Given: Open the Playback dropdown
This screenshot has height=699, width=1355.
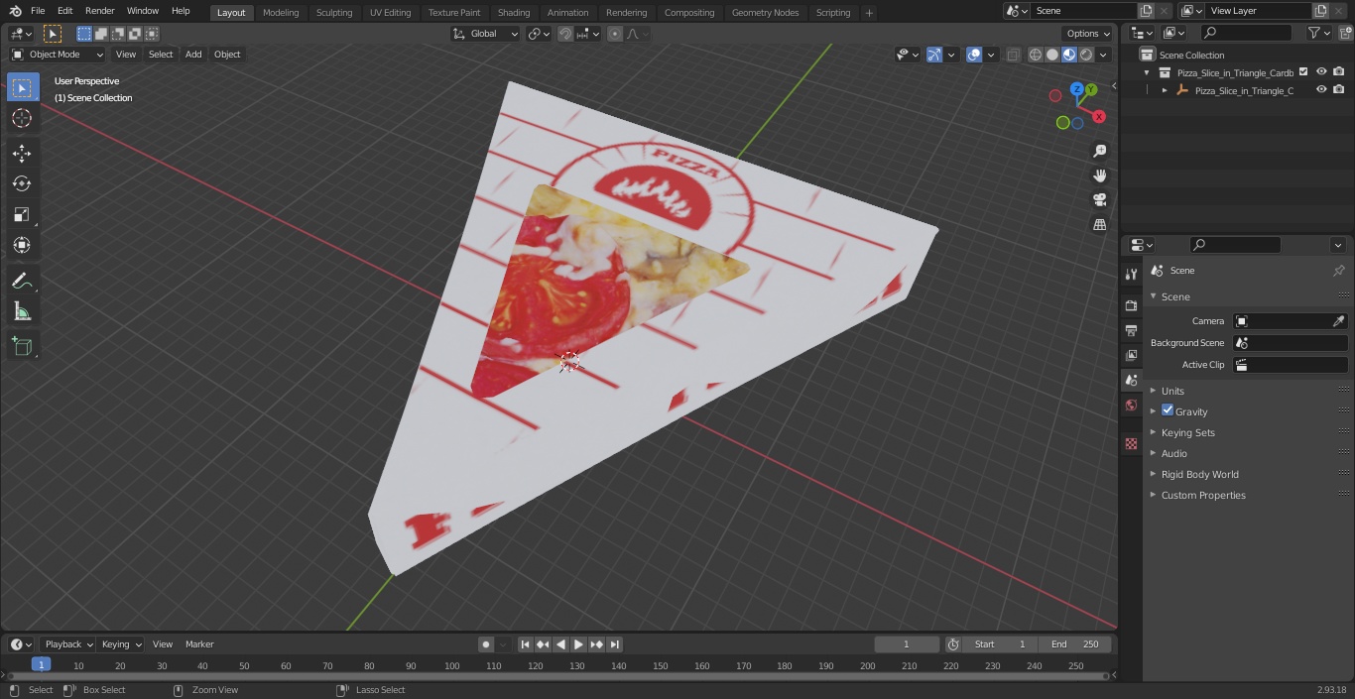Looking at the screenshot, I should point(67,644).
